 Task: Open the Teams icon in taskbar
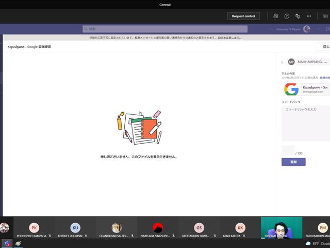(7, 244)
